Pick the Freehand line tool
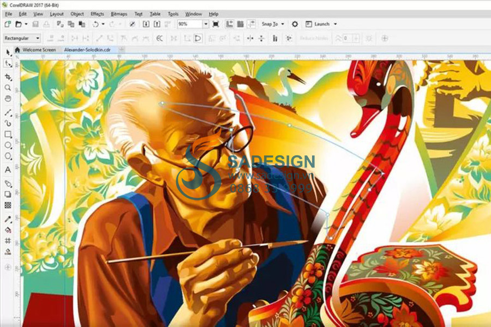The width and height of the screenshot is (491, 327). coord(8,113)
